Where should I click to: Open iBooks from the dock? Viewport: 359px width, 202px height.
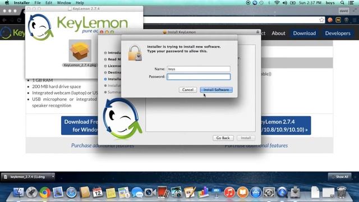[242, 192]
